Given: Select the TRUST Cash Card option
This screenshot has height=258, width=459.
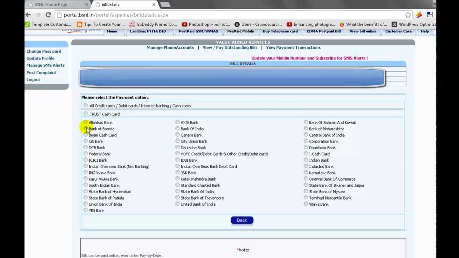Looking at the screenshot, I should (85, 114).
